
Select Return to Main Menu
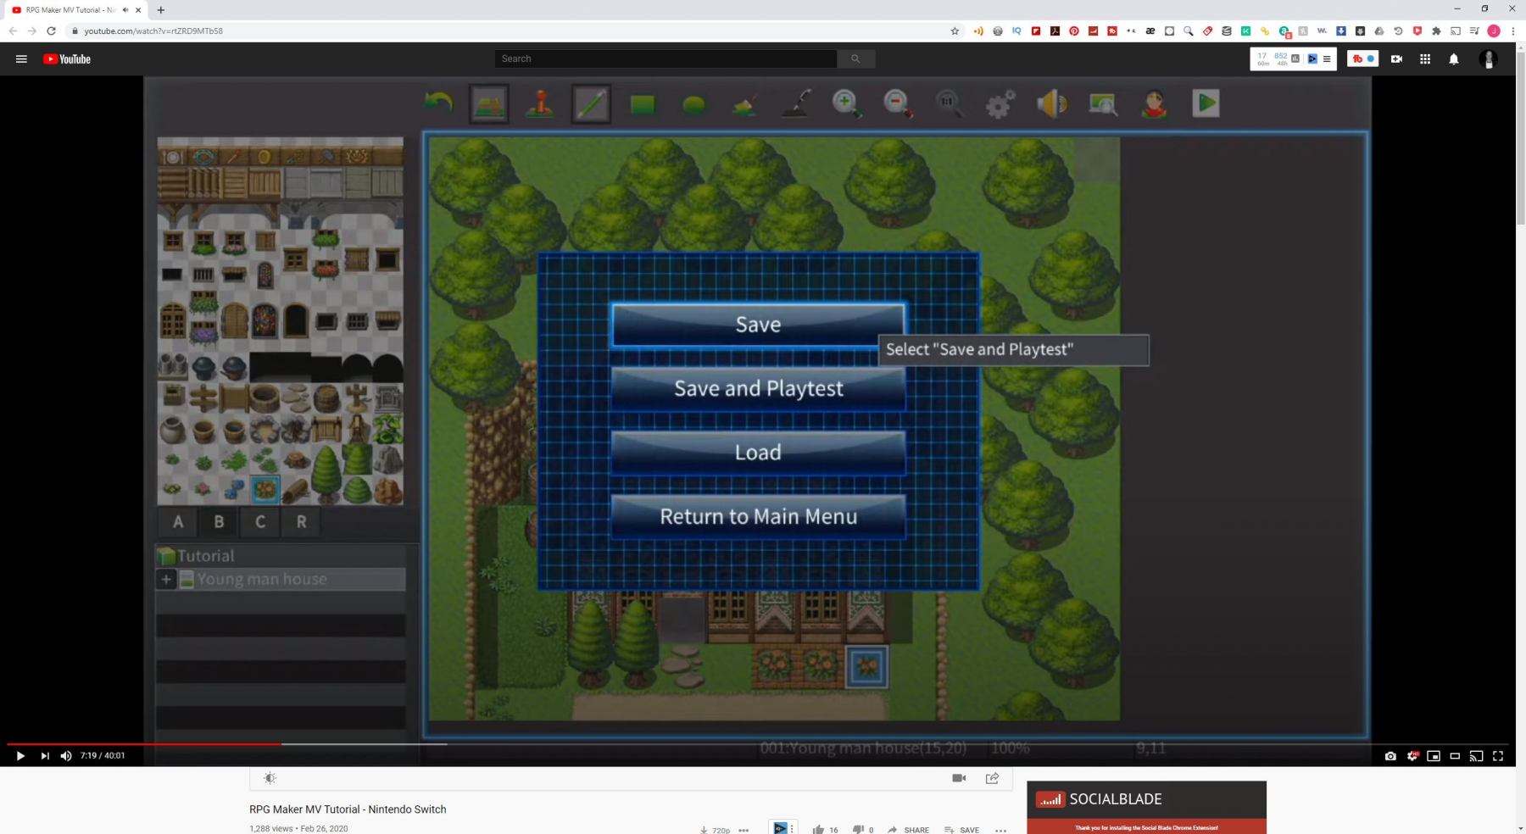click(758, 516)
